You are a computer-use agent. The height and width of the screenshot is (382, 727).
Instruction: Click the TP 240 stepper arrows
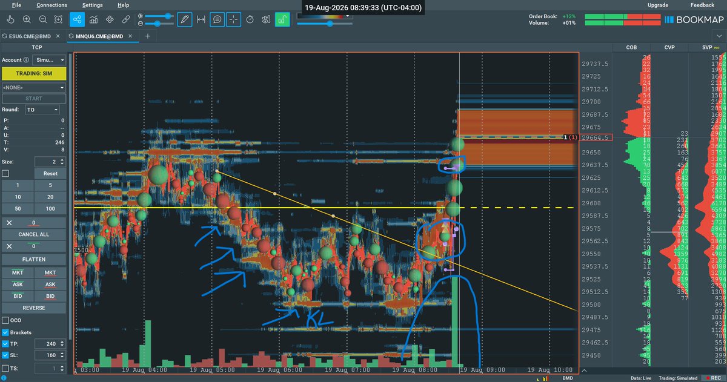61,344
